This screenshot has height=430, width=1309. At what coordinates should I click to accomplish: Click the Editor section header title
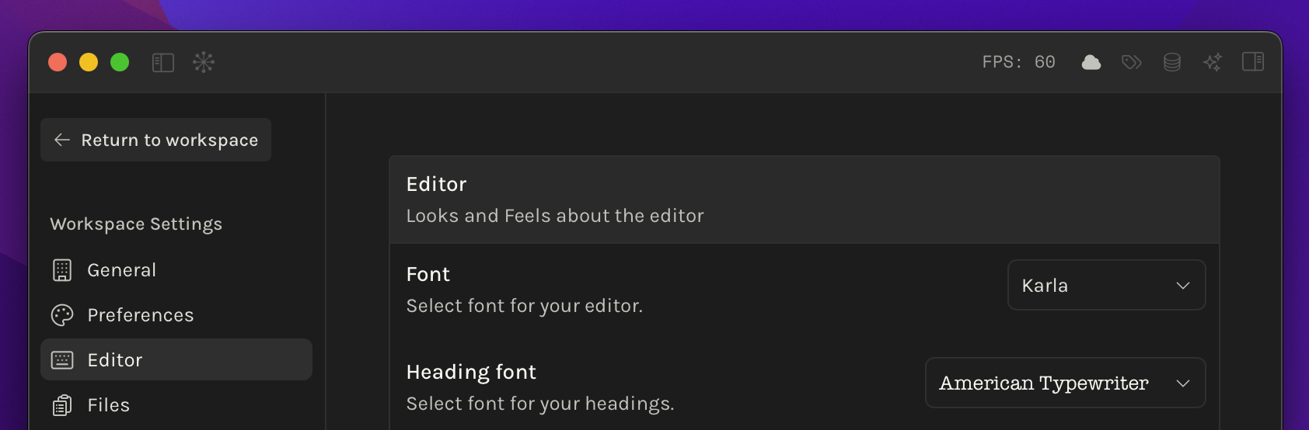pos(437,184)
